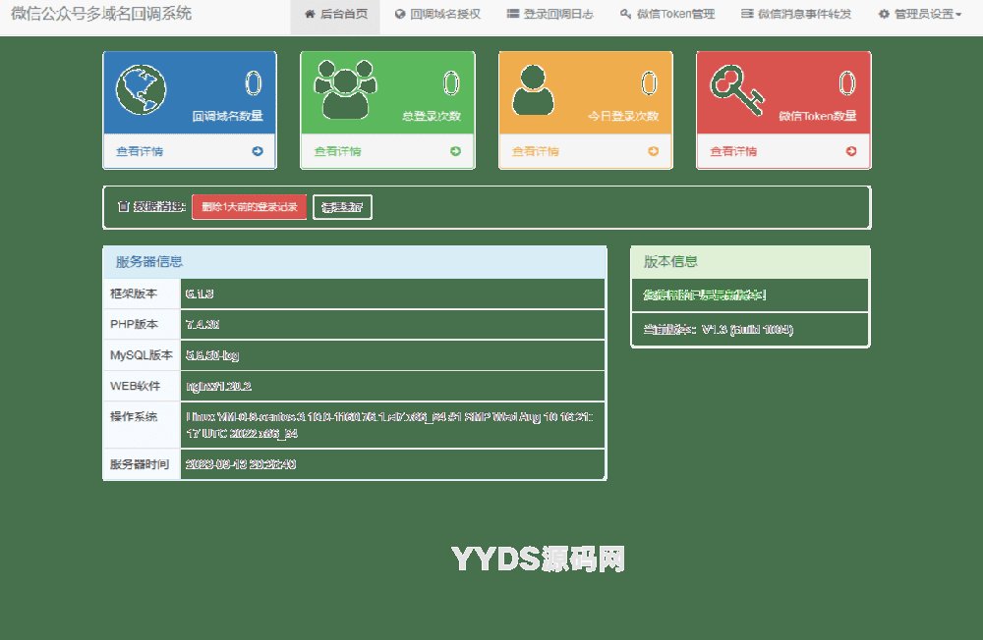Click the outlined button next to the red delete button
Image resolution: width=983 pixels, height=640 pixels.
tap(342, 207)
